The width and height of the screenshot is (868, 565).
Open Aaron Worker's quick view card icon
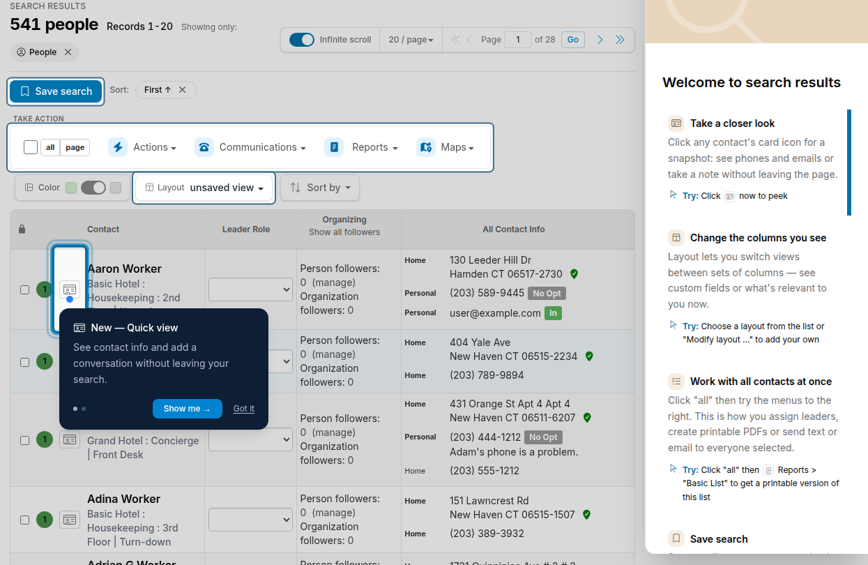70,289
